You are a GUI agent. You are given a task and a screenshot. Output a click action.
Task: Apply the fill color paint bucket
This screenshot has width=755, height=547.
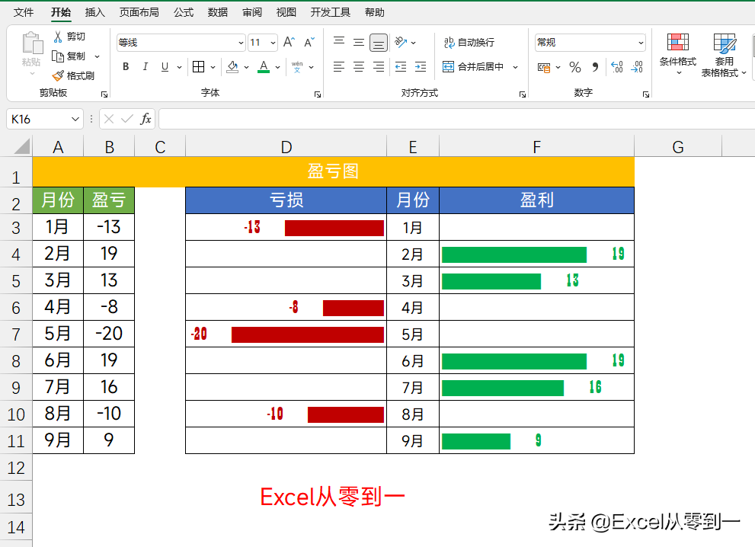(232, 67)
